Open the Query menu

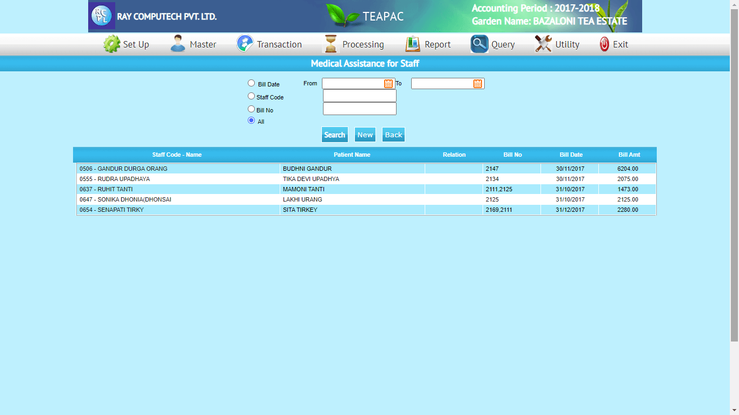pyautogui.click(x=503, y=44)
